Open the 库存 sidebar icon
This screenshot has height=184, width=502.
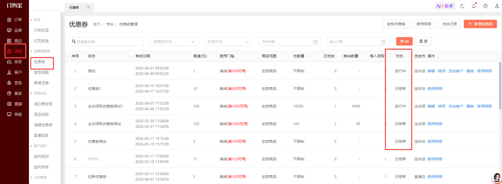pos(9,62)
